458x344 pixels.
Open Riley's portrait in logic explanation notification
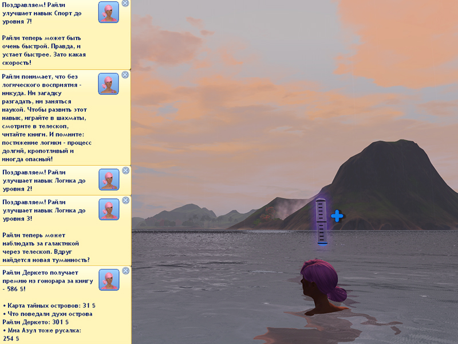pos(109,84)
